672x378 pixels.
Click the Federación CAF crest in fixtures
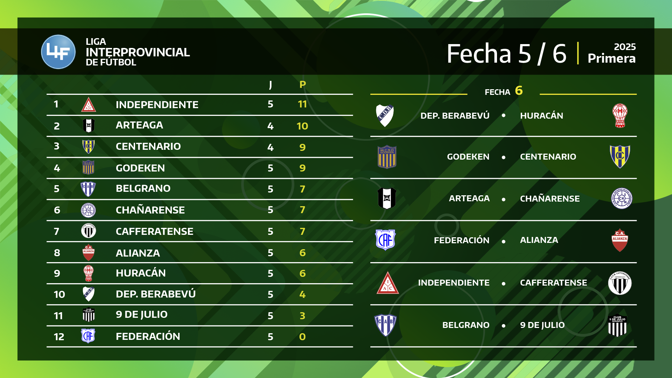click(x=385, y=240)
